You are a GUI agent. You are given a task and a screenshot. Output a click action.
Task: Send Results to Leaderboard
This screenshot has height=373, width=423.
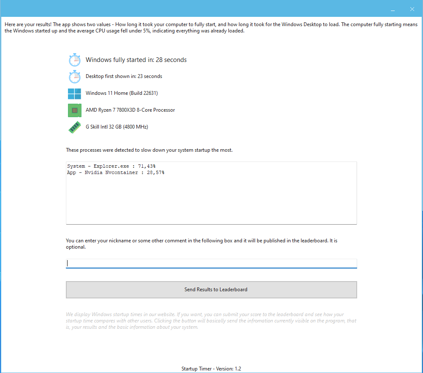click(211, 290)
